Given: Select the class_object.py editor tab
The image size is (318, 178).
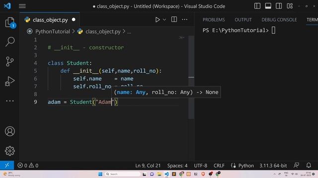Looking at the screenshot, I should 50,20.
